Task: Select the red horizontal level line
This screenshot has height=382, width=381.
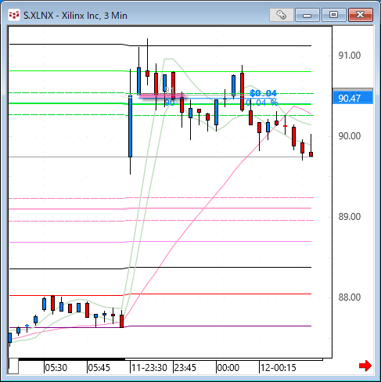Action: [160, 294]
